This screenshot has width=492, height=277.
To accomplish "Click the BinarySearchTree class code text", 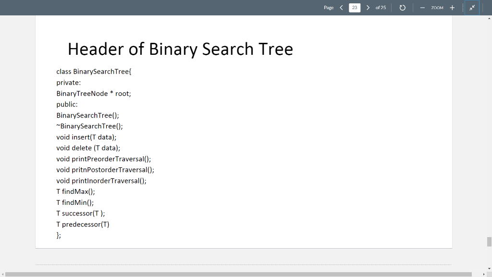I will pos(93,71).
